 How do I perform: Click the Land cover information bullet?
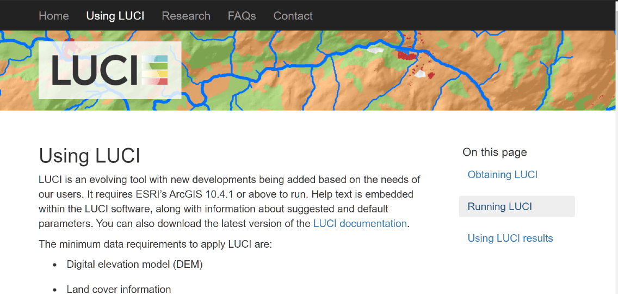[119, 289]
